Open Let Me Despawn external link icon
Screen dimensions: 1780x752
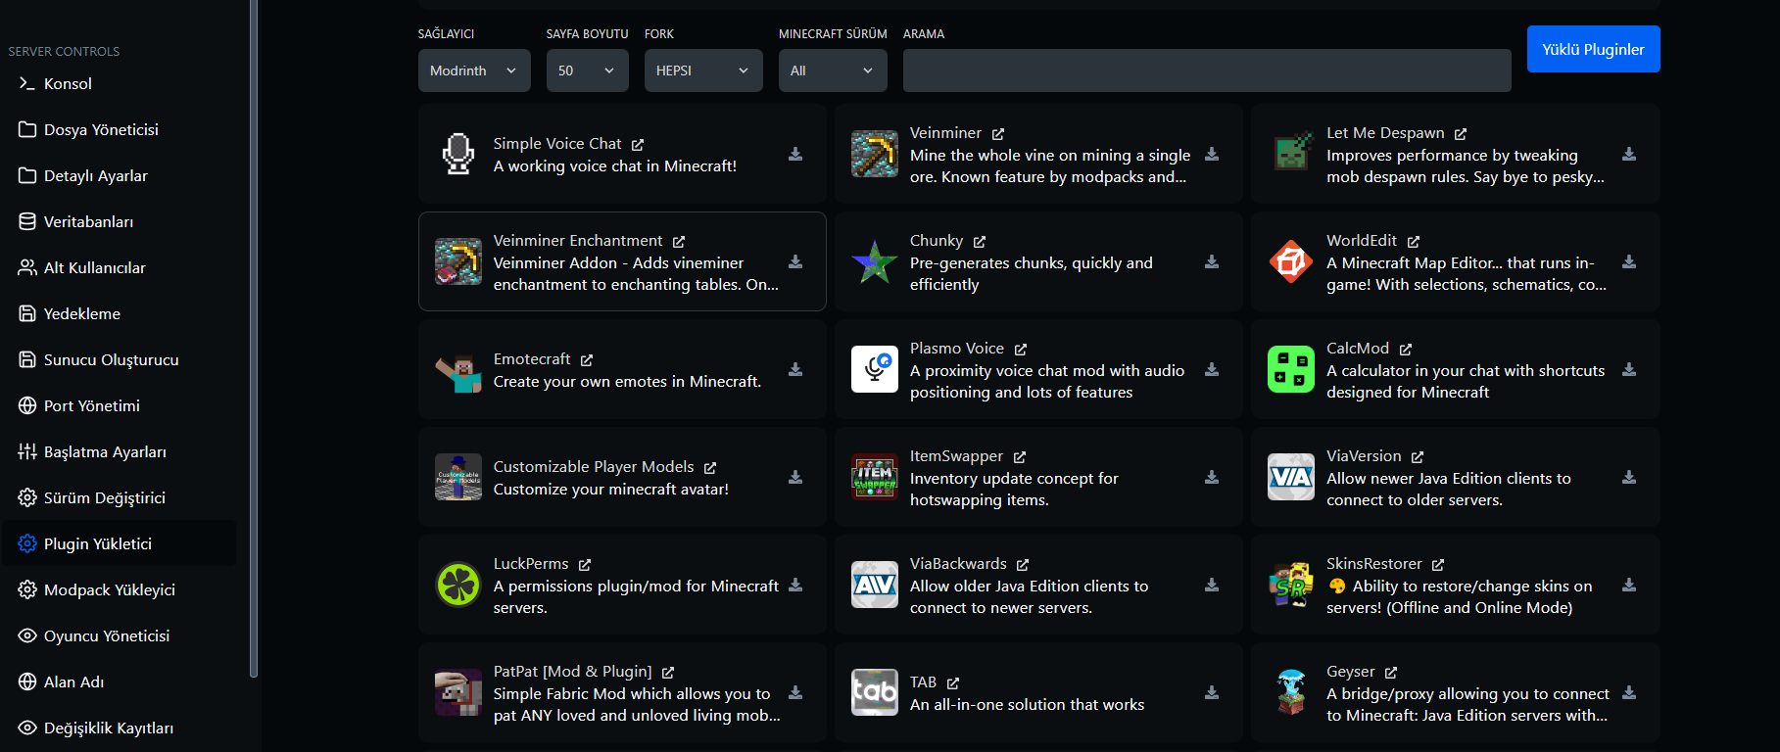(1461, 133)
